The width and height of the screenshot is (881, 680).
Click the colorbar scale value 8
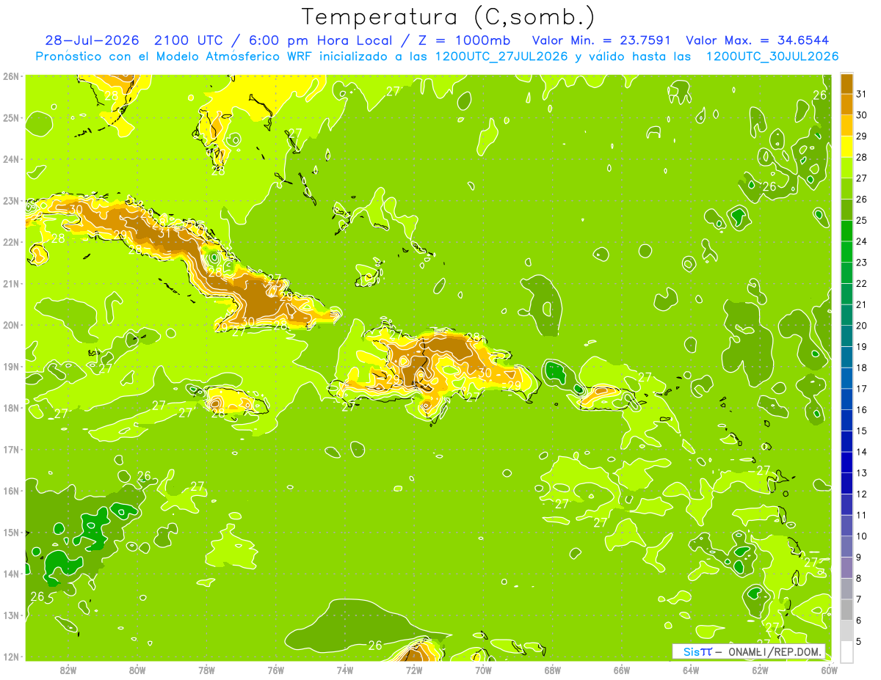tap(859, 579)
